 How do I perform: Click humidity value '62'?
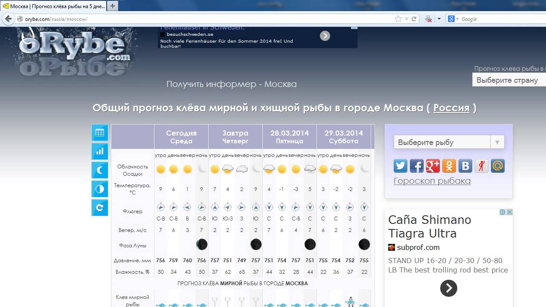pos(228,272)
